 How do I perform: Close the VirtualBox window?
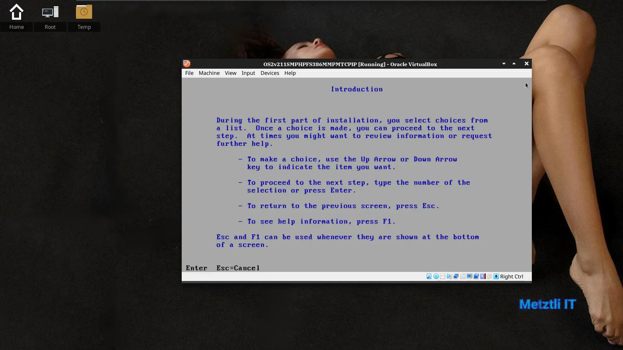[x=526, y=64]
